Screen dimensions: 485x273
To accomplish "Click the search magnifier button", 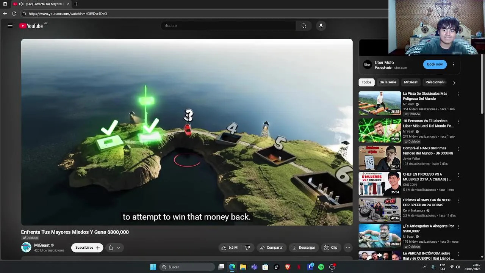I will (304, 26).
